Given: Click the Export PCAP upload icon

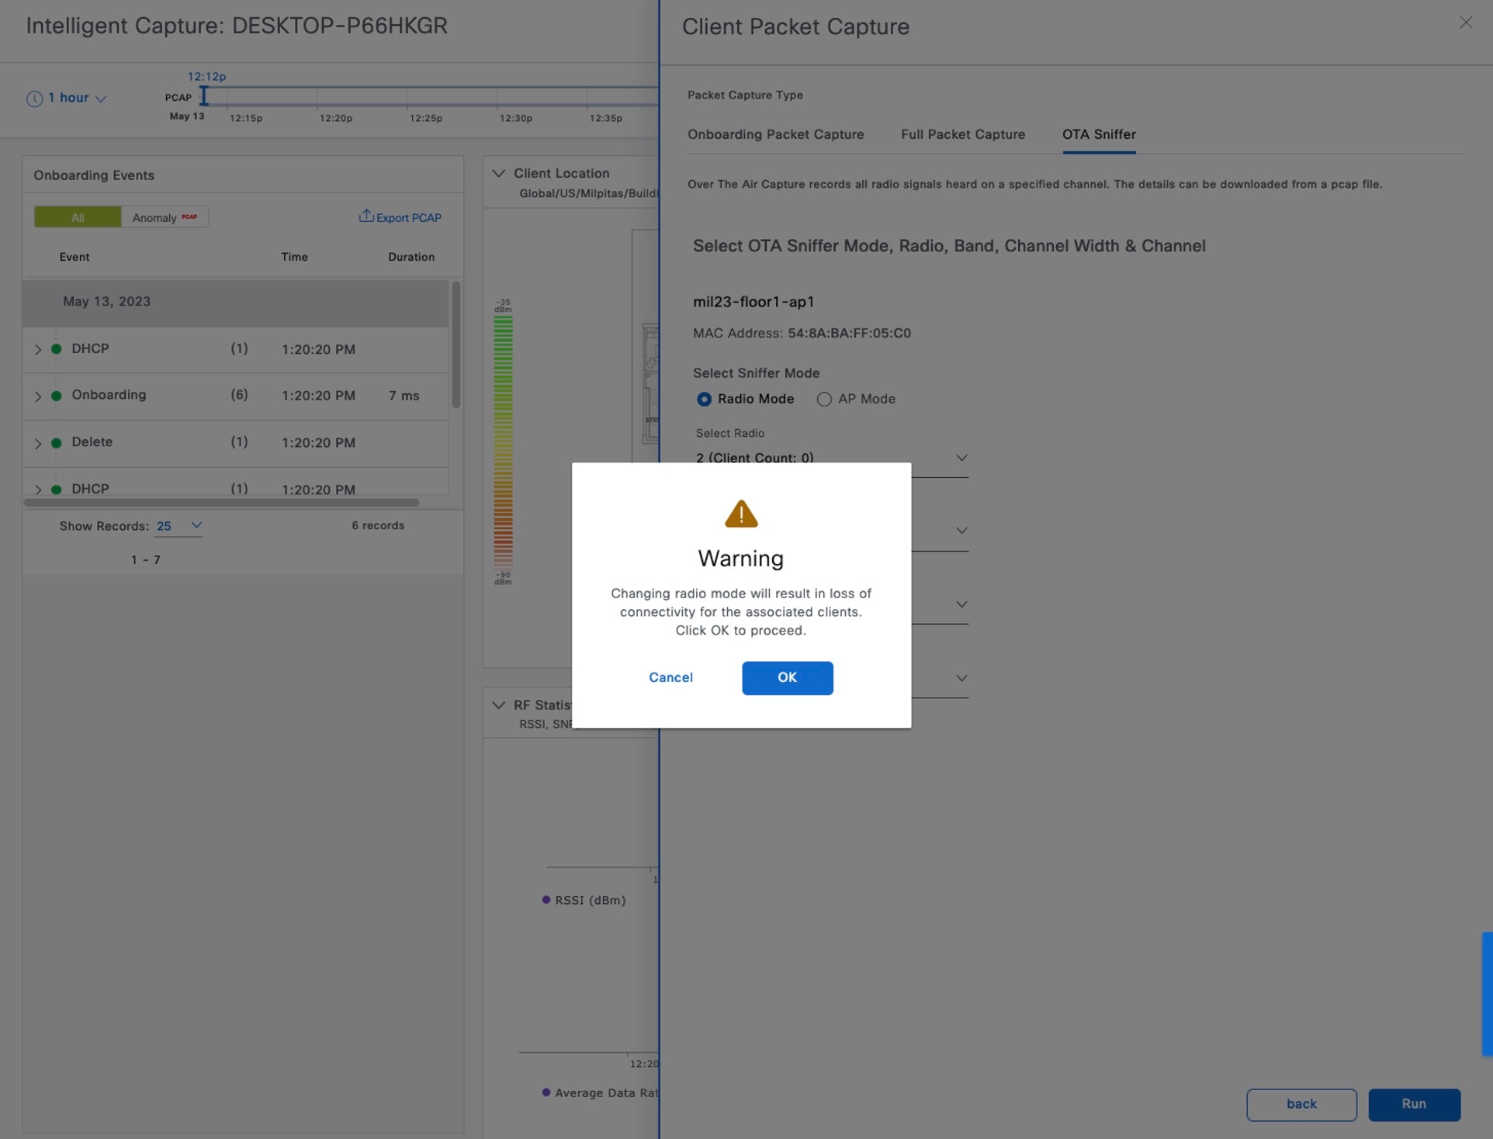Looking at the screenshot, I should point(365,216).
